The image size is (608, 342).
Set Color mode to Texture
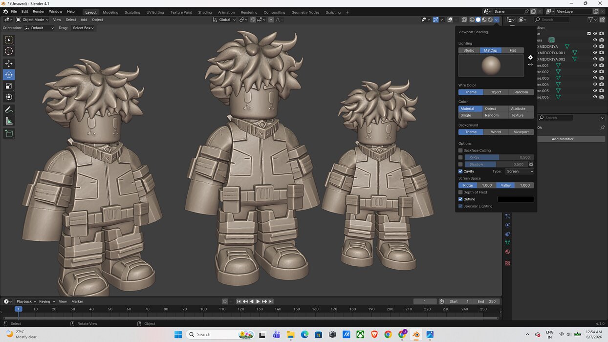click(x=517, y=115)
